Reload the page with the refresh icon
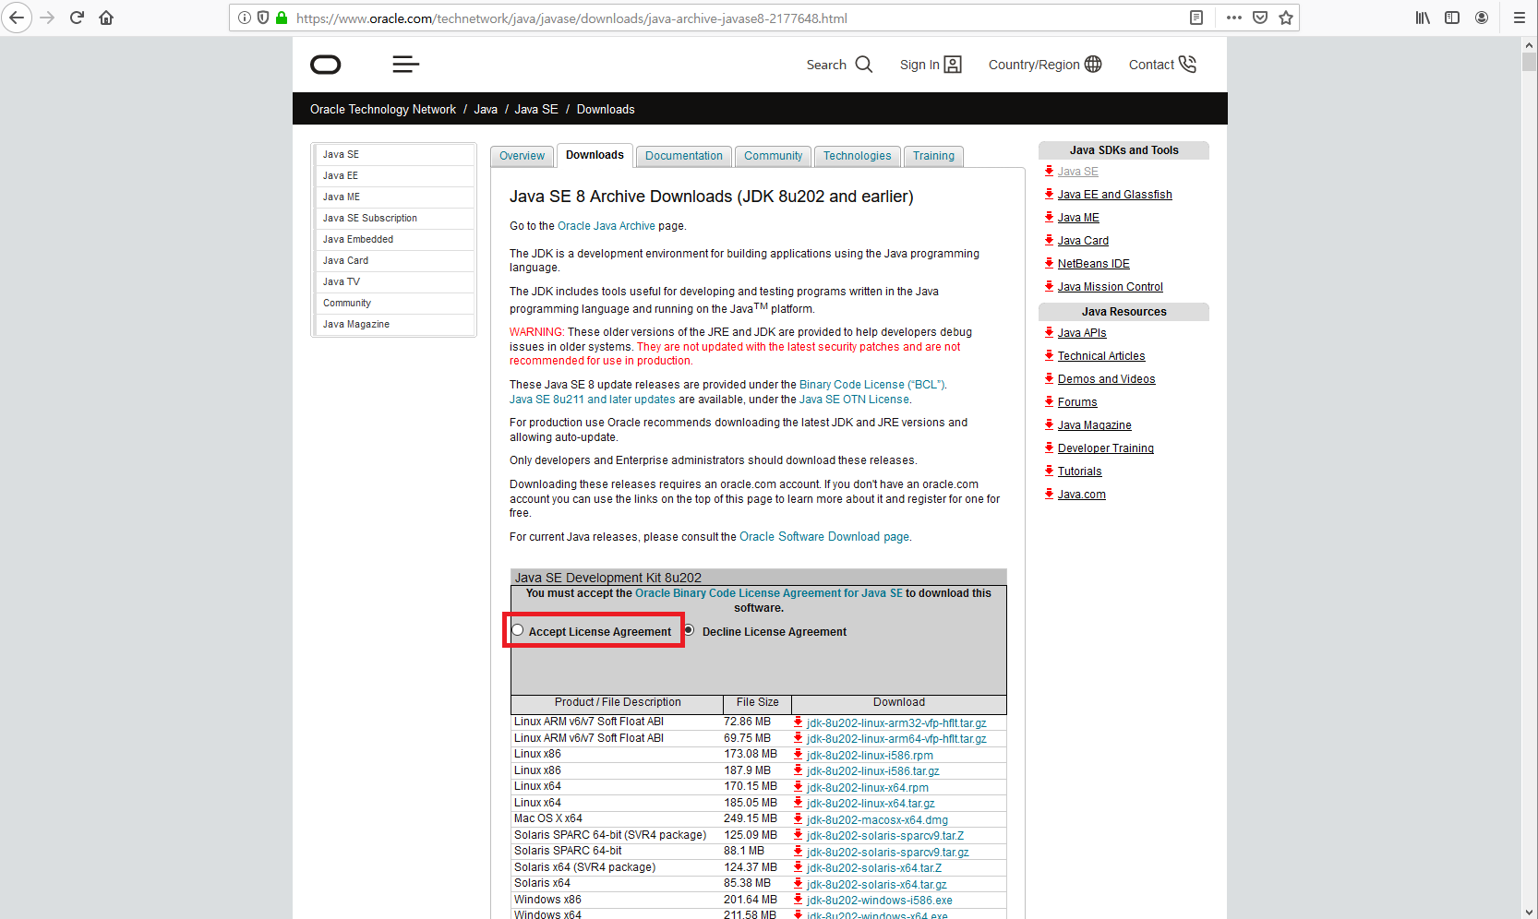 click(x=77, y=18)
